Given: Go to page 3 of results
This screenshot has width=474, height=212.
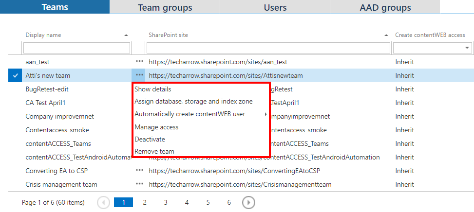Looking at the screenshot, I should (x=166, y=202).
